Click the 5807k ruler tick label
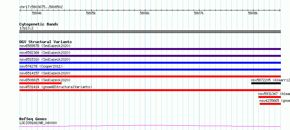290x130 pixels. click(x=199, y=13)
